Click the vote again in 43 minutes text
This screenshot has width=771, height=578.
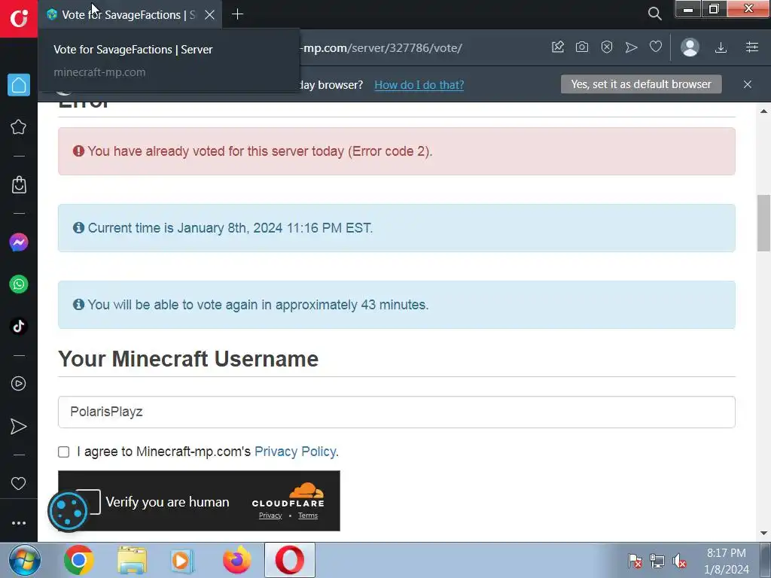coord(258,305)
